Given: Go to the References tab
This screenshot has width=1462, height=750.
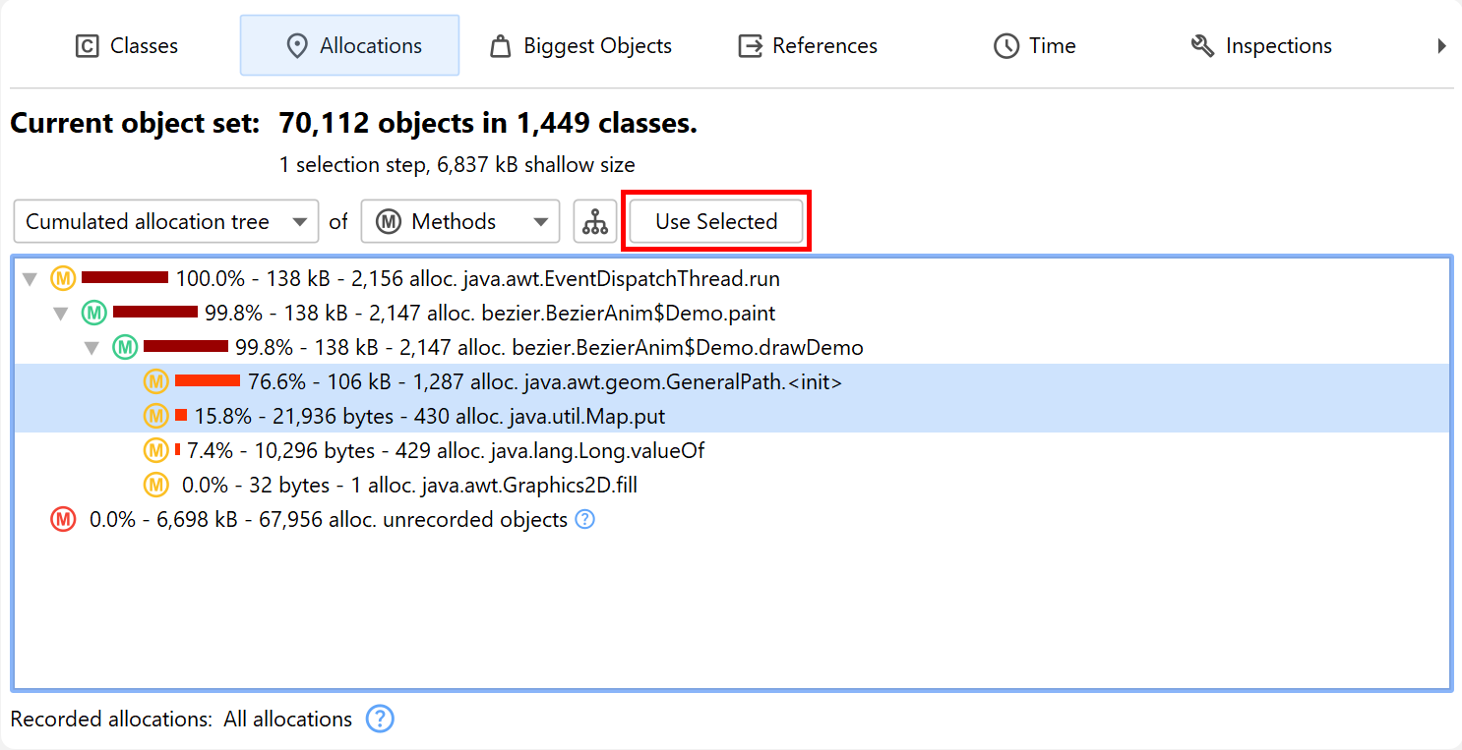Looking at the screenshot, I should tap(808, 46).
